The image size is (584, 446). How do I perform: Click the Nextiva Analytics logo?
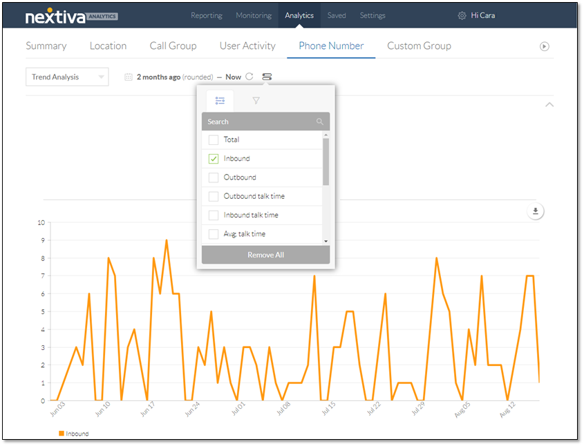pyautogui.click(x=71, y=17)
